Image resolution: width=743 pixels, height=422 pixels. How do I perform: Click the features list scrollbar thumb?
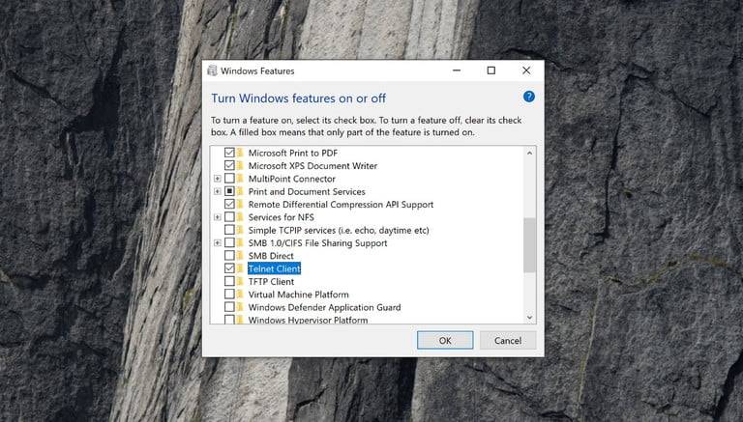point(530,245)
